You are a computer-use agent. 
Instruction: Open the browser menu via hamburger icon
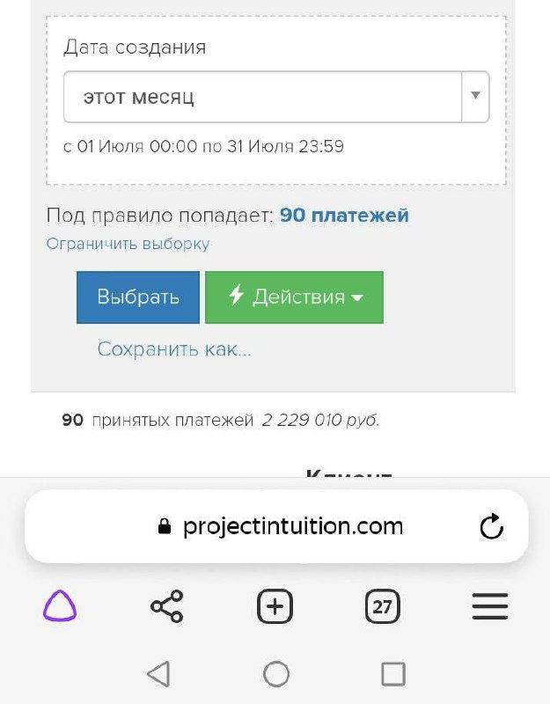(490, 605)
